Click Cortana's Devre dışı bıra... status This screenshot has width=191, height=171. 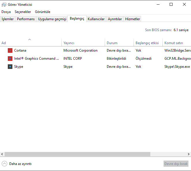pyautogui.click(x=119, y=50)
